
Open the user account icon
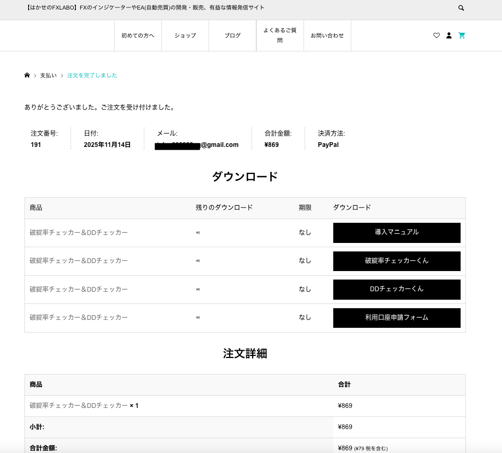pos(449,36)
